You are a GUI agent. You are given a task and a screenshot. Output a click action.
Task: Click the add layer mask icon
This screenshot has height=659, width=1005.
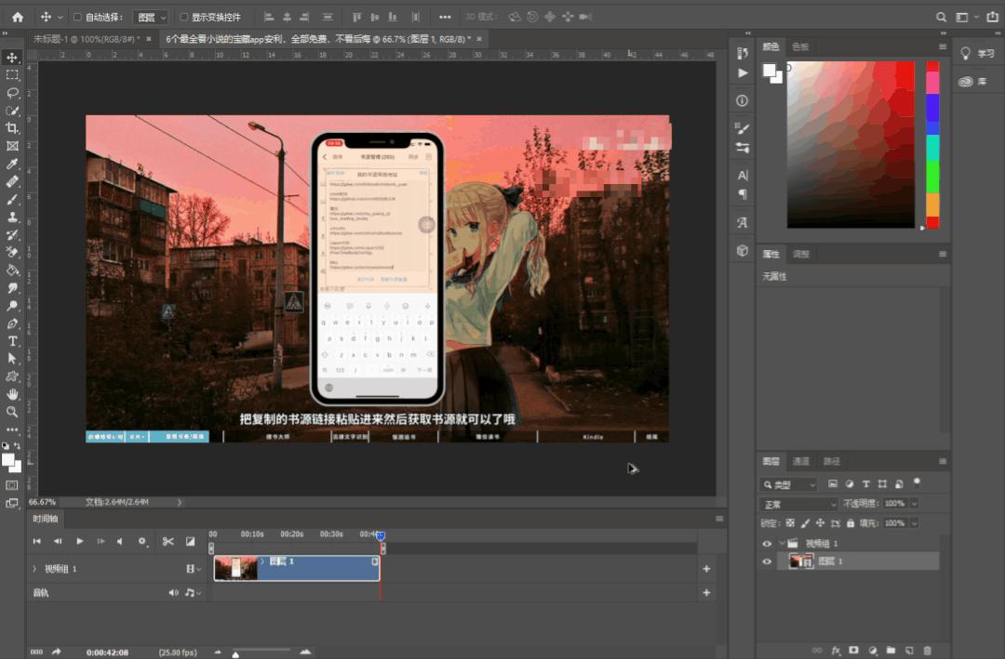854,651
